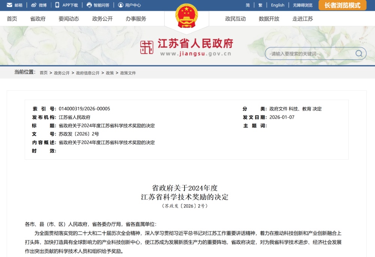Go to 政府信息公开 breadcrumb
Screen dimensions: 375x257
tap(88, 73)
